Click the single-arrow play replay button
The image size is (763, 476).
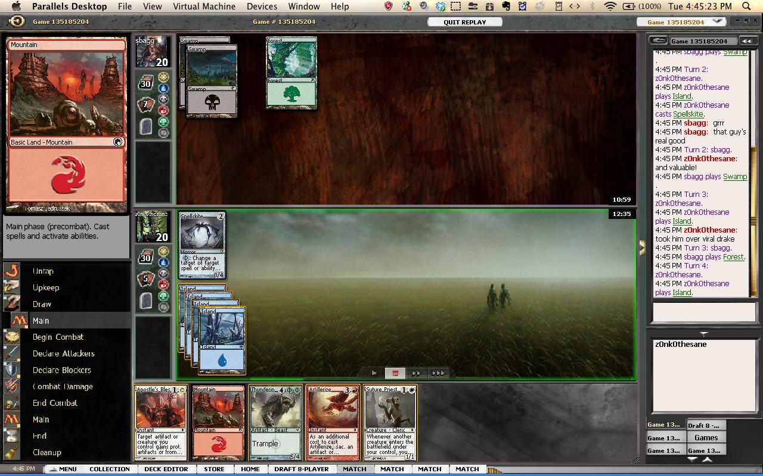pyautogui.click(x=374, y=373)
